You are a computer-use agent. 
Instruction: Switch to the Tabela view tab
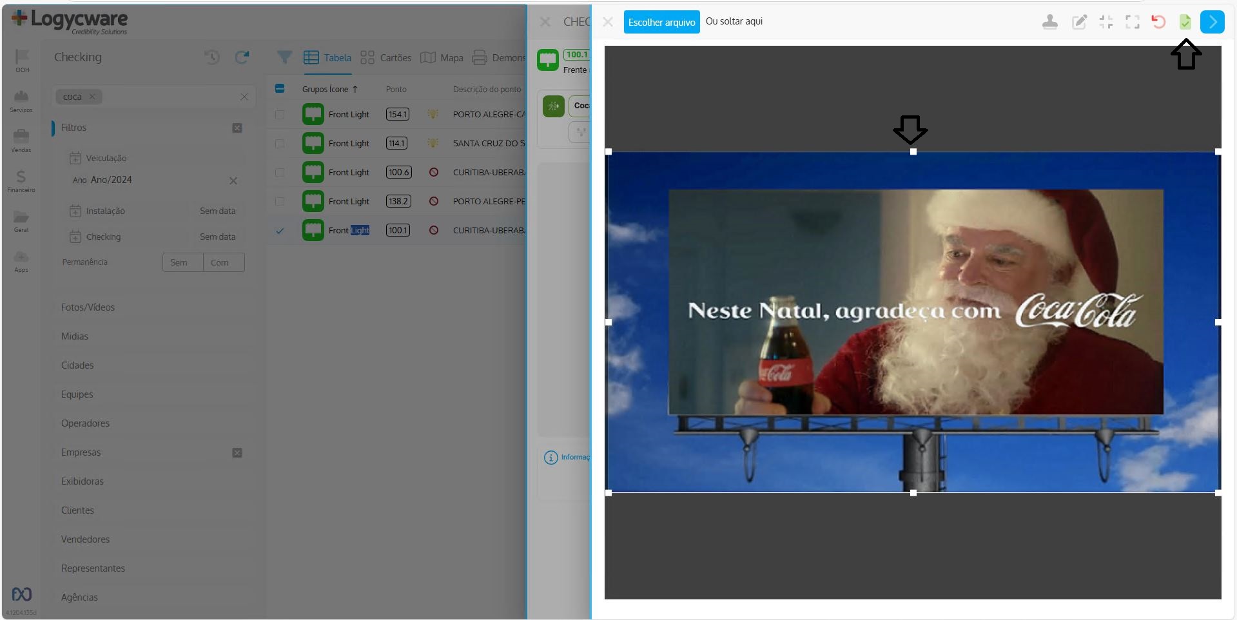pyautogui.click(x=327, y=57)
